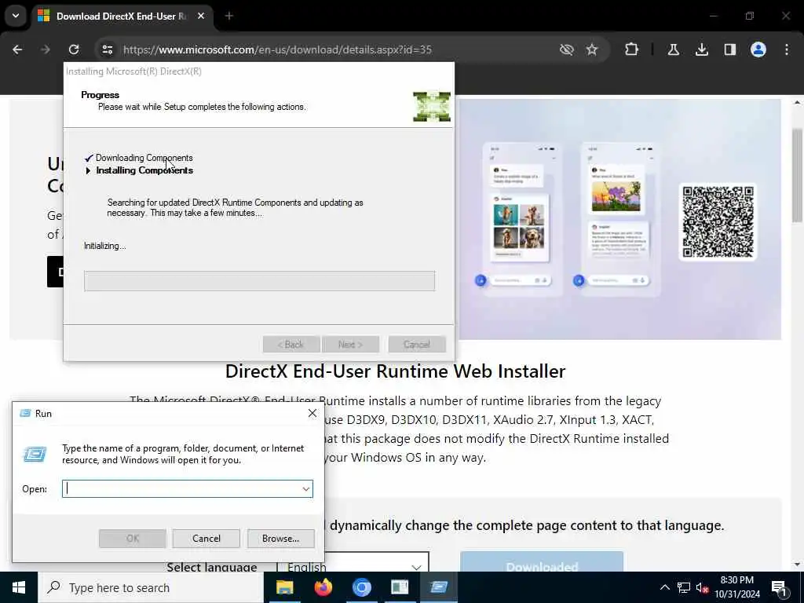Click Cancel in the Run dialog

coord(206,539)
